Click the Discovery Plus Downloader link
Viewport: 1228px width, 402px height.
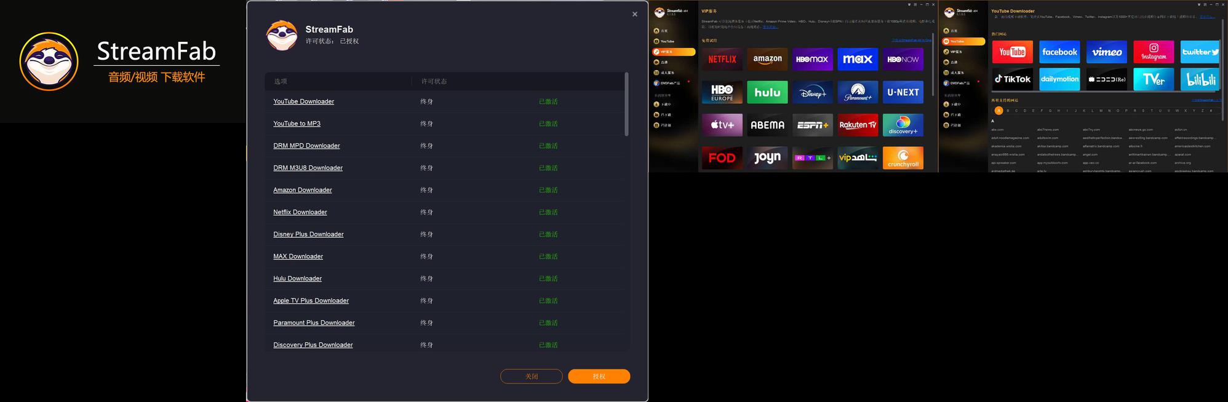point(313,345)
